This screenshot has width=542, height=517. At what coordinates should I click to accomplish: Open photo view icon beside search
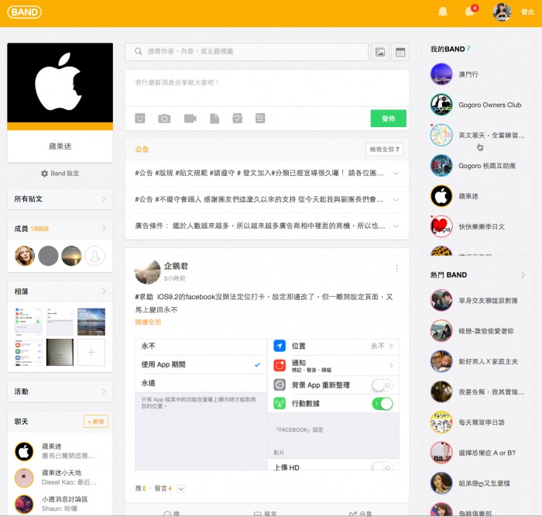[x=380, y=52]
